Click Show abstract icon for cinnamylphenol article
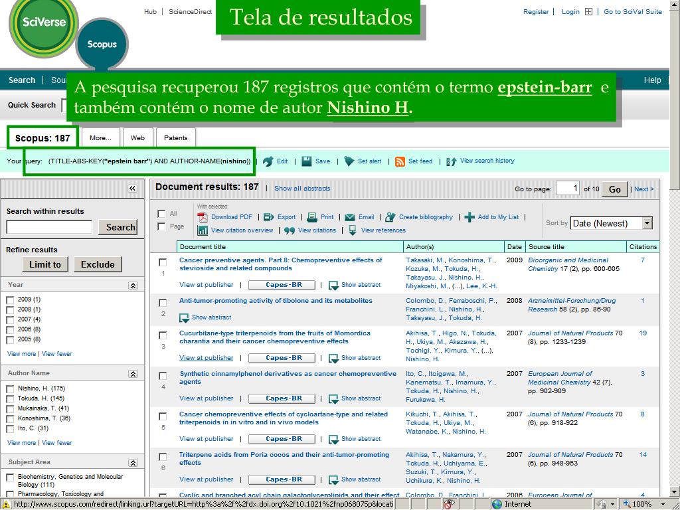 tap(333, 399)
